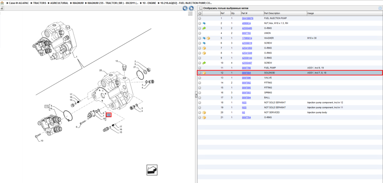Screen dimensions: 383x183
Task: Click the green arrow icon on row 3 O-RING
Action: pyautogui.click(x=204, y=28)
